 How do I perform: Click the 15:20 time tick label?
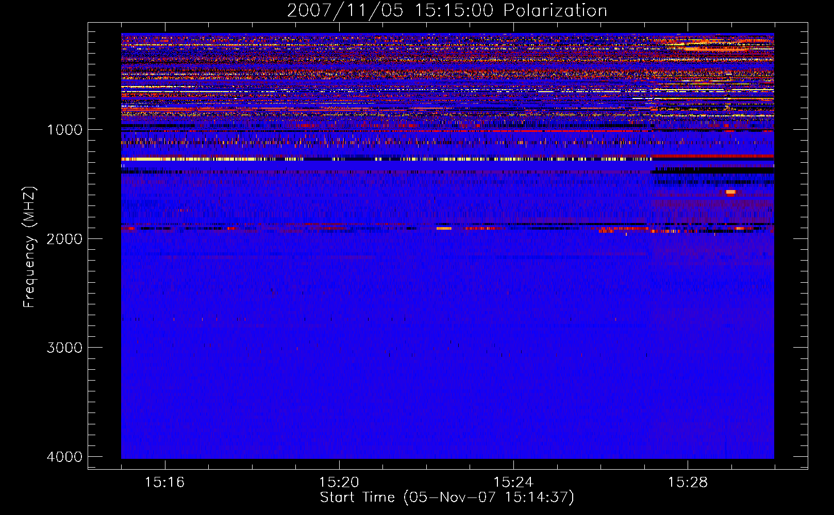pos(339,482)
